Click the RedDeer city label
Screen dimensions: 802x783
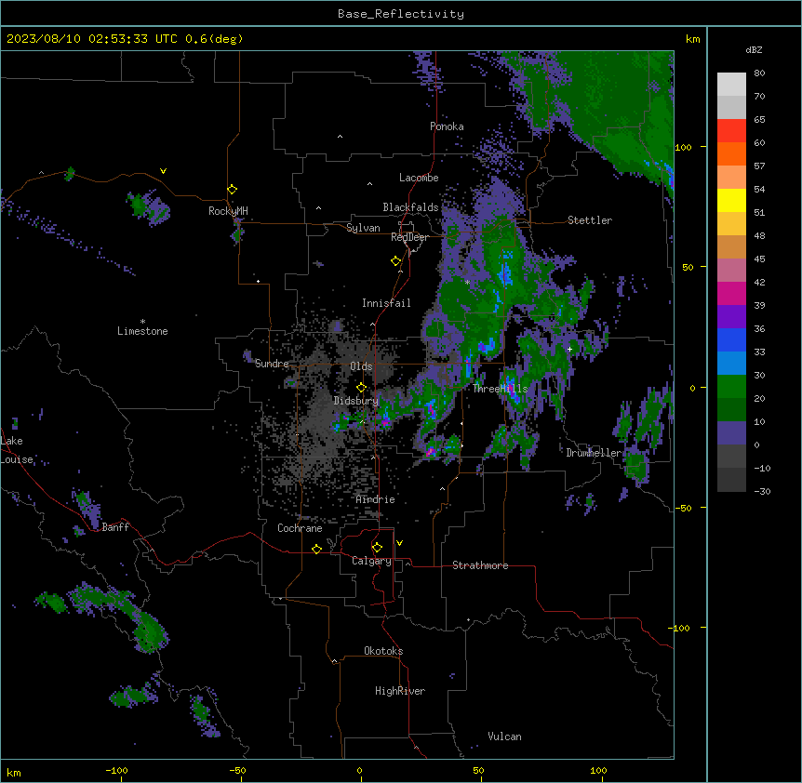pyautogui.click(x=409, y=238)
